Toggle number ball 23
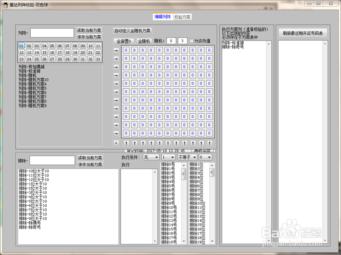 (x=21, y=59)
